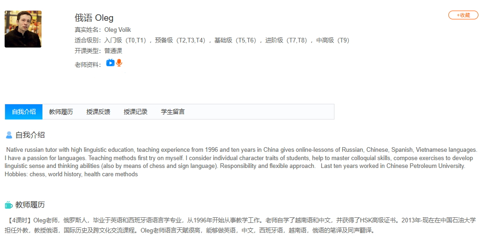Click the 普通课 course type text

(113, 51)
